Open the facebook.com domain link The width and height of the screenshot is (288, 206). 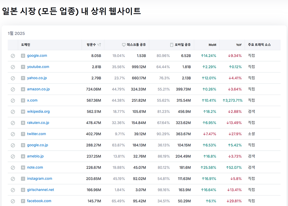(x=39, y=201)
